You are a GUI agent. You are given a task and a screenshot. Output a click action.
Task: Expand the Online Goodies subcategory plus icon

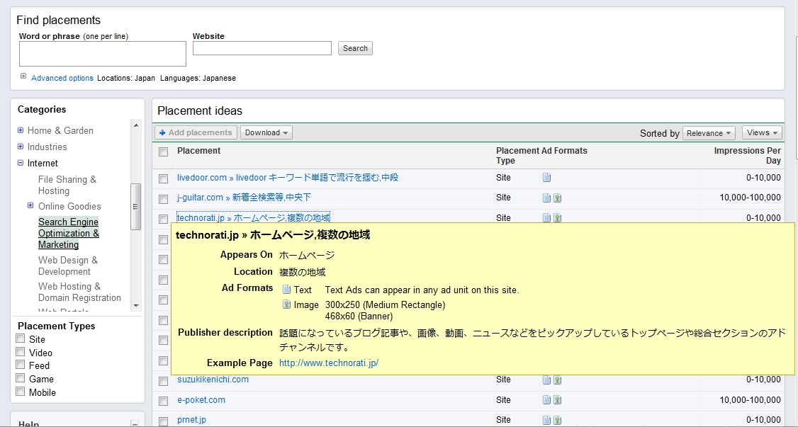(30, 205)
